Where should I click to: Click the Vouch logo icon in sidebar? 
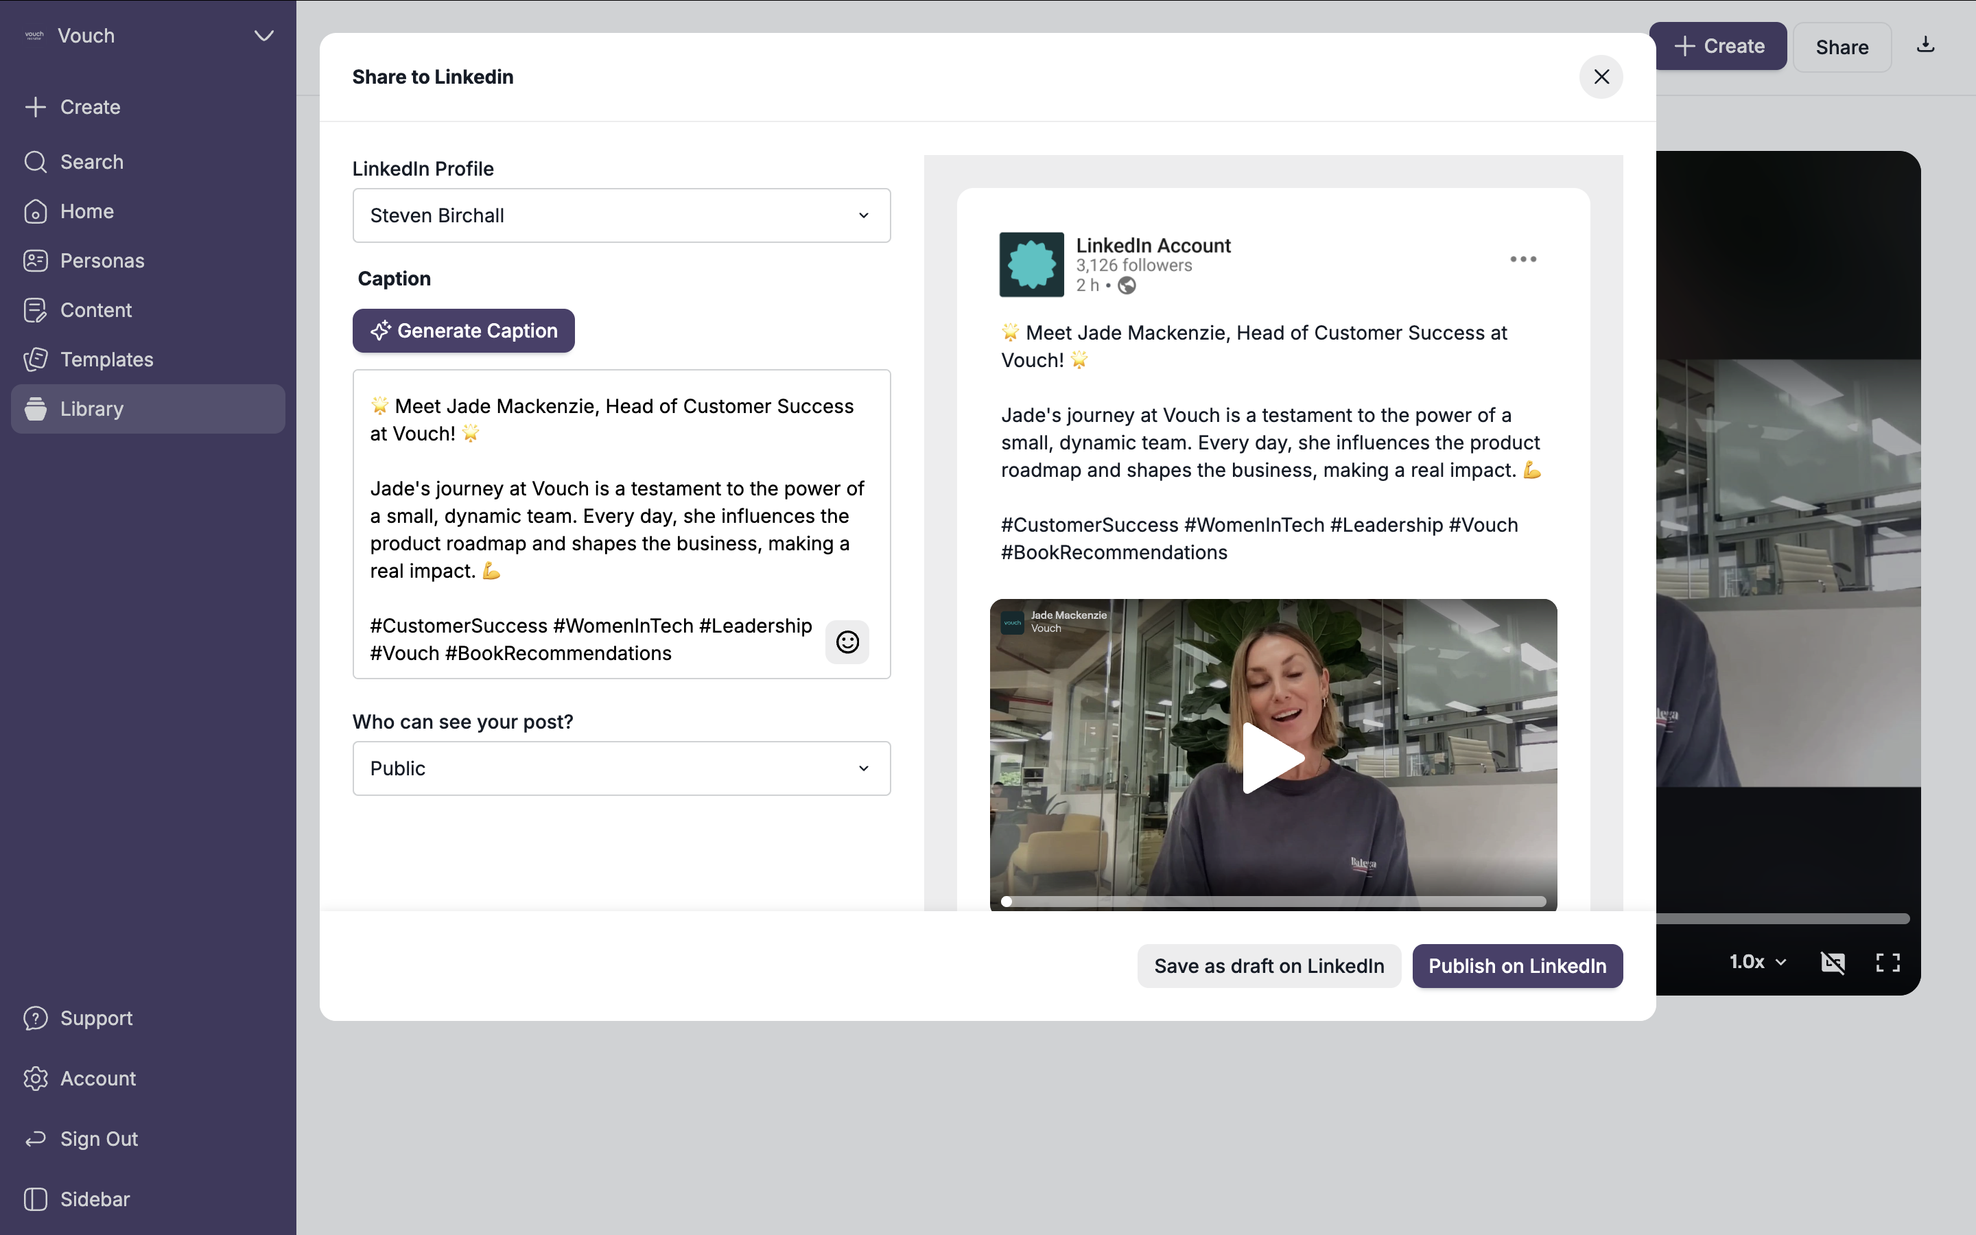pyautogui.click(x=34, y=35)
